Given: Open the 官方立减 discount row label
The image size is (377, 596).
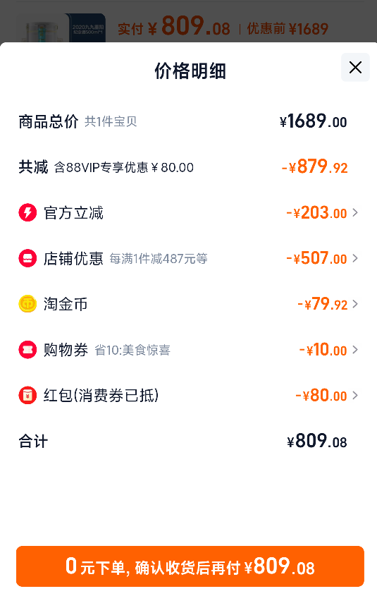Looking at the screenshot, I should coord(73,213).
